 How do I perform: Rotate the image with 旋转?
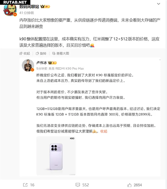[41, 54]
